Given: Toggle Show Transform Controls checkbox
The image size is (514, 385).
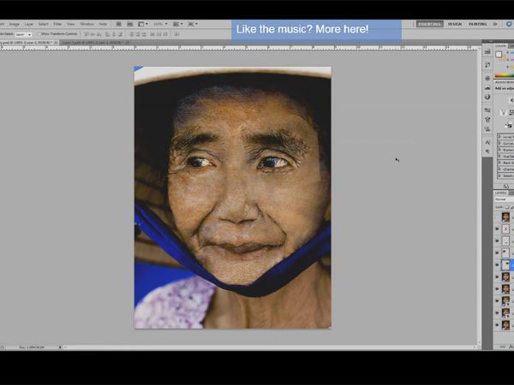Looking at the screenshot, I should pyautogui.click(x=38, y=33).
